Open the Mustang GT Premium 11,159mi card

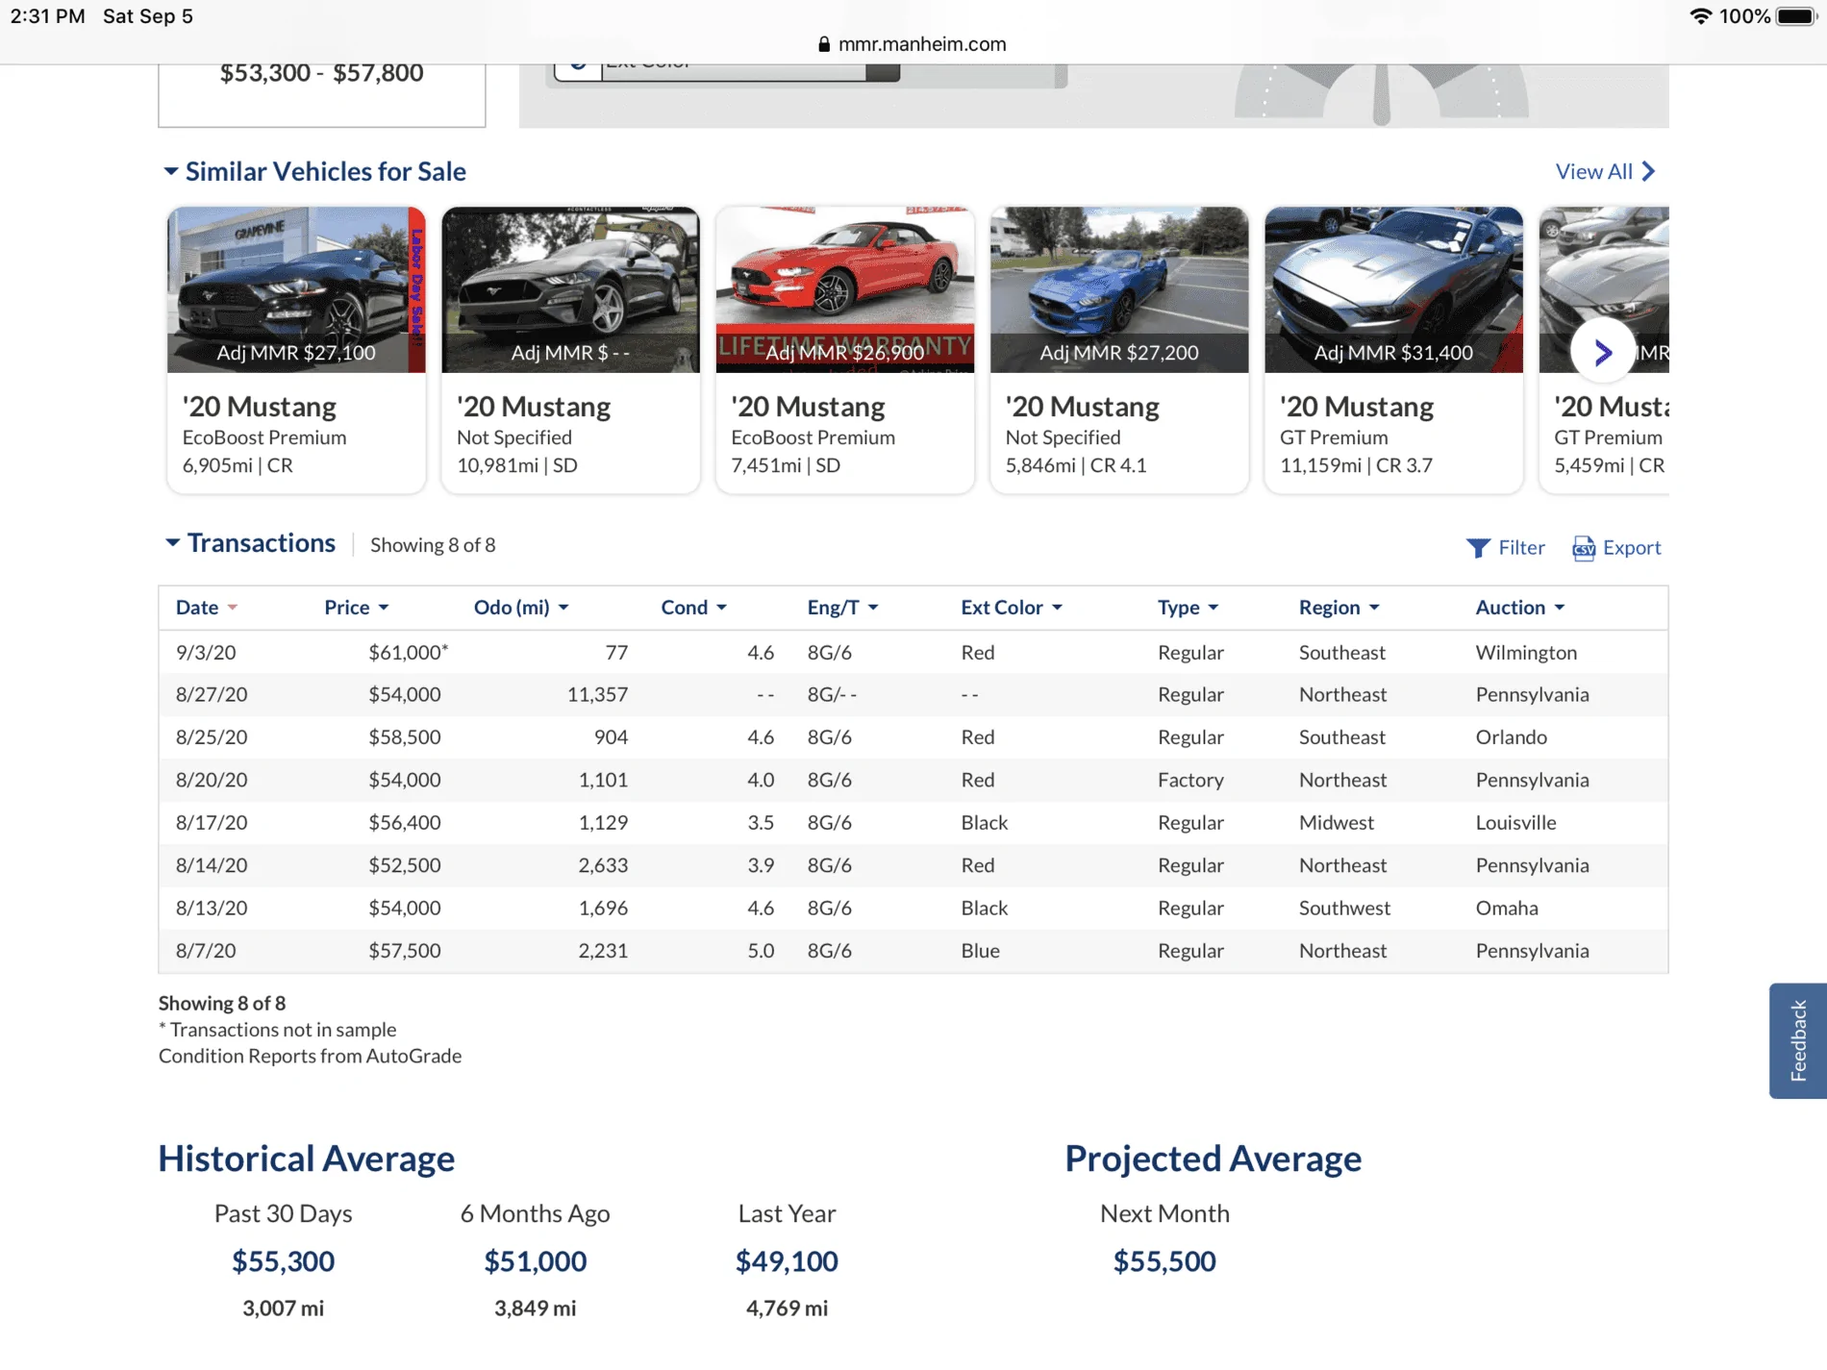pyautogui.click(x=1394, y=350)
